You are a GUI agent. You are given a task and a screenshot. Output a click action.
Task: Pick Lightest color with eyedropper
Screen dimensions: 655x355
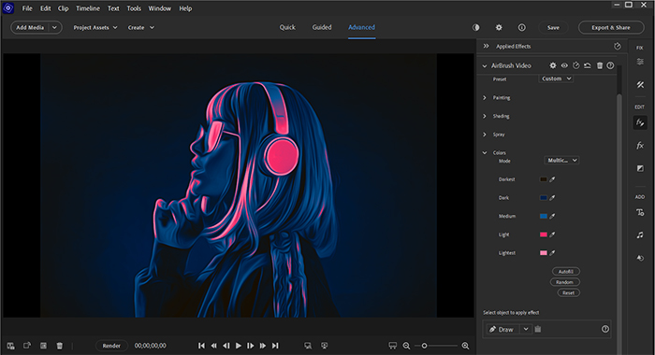click(552, 253)
